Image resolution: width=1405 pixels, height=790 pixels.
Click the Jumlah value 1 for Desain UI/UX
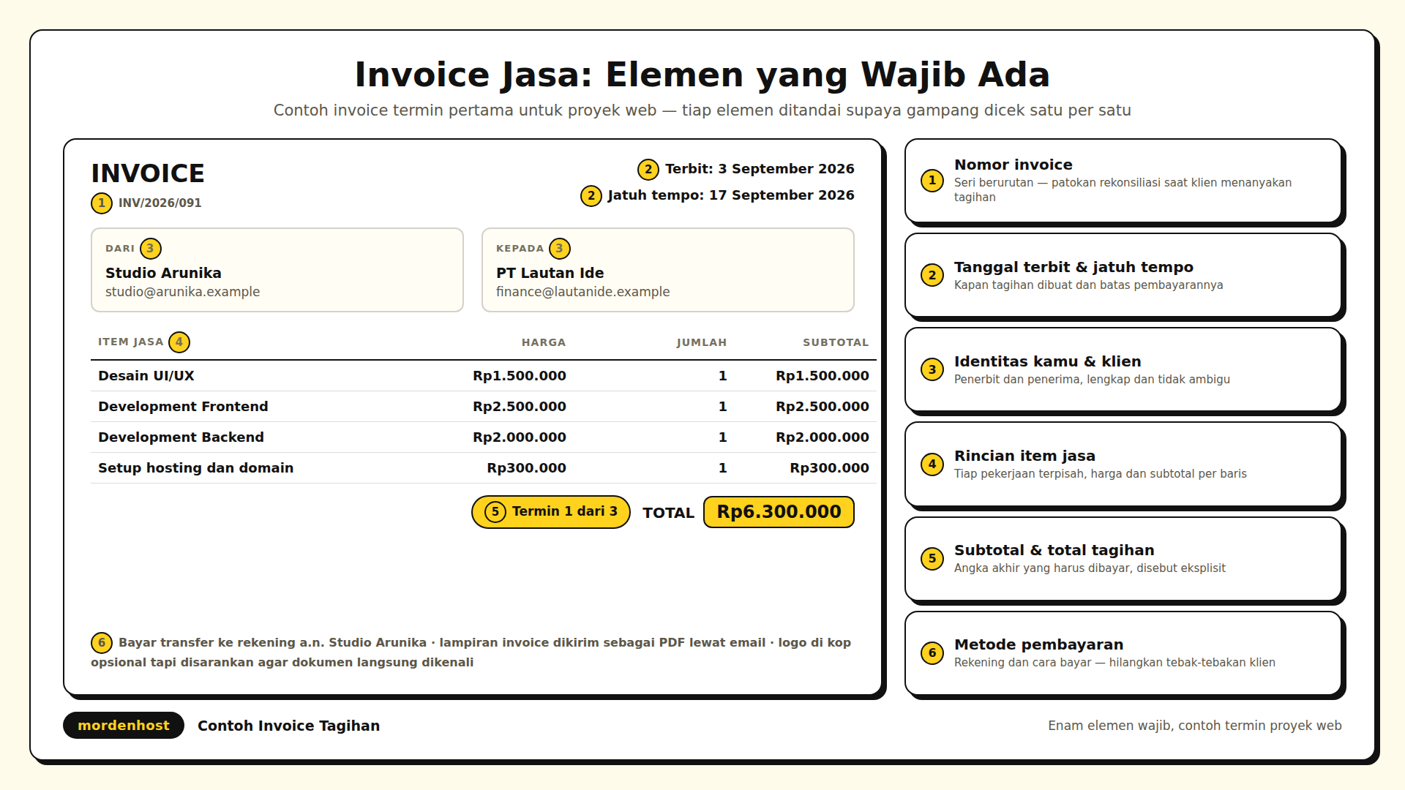pyautogui.click(x=723, y=376)
